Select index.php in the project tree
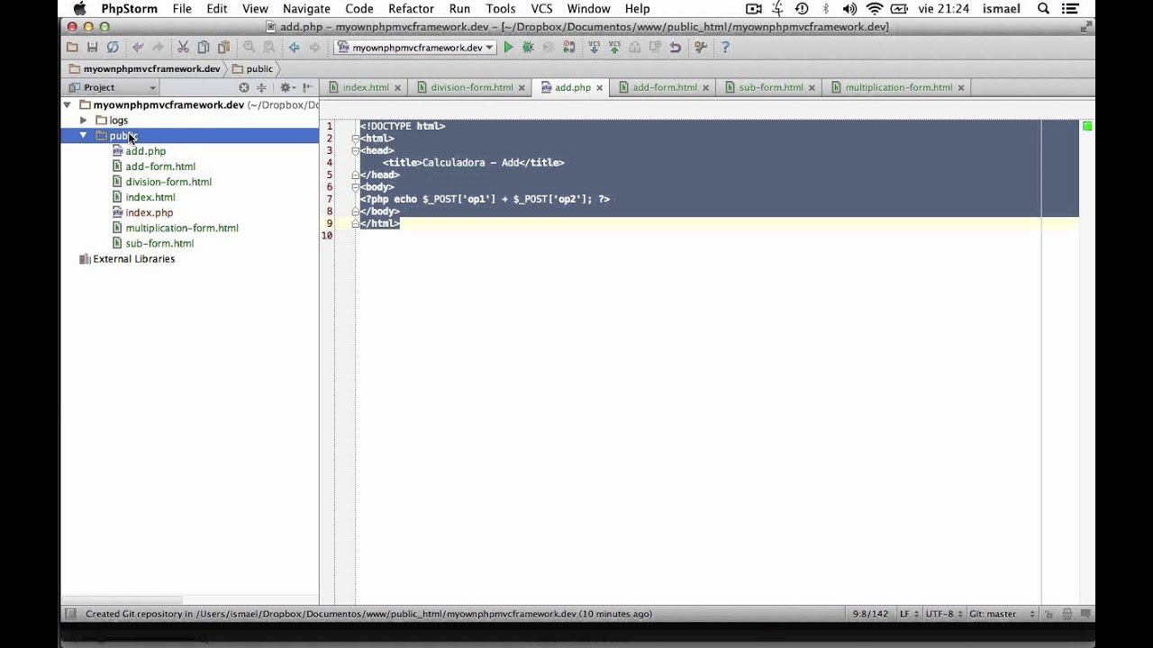Viewport: 1153px width, 648px height. [150, 213]
